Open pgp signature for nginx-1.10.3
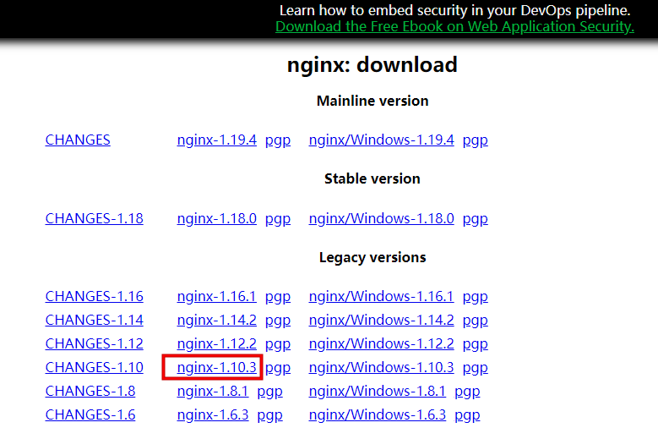Viewport: 658px width, 428px height. (x=278, y=368)
